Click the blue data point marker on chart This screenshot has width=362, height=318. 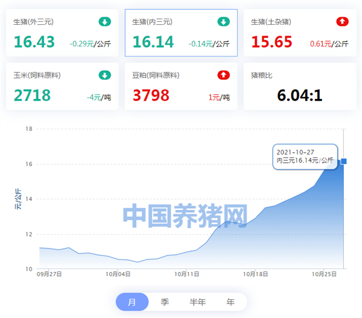pyautogui.click(x=344, y=161)
